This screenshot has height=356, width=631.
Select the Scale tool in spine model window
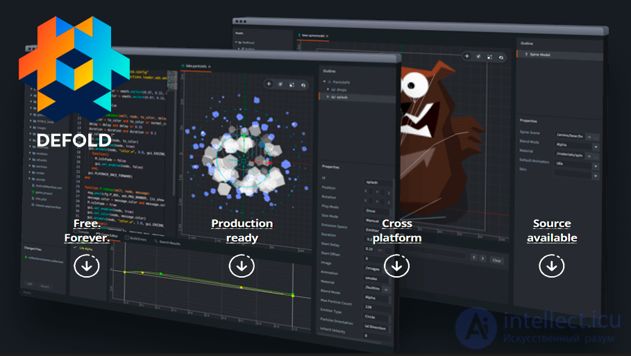(489, 57)
